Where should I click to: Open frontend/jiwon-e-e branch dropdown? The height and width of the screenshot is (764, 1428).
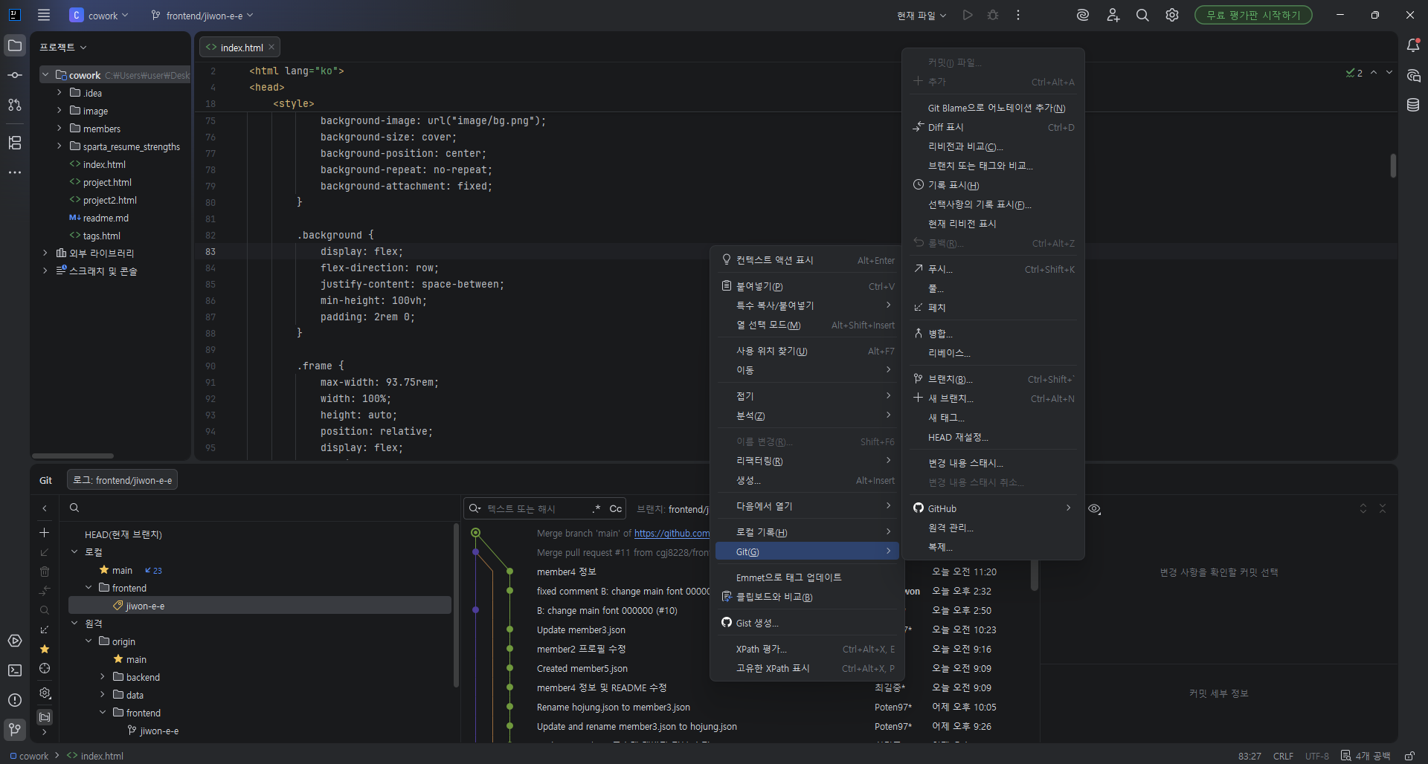click(x=202, y=15)
